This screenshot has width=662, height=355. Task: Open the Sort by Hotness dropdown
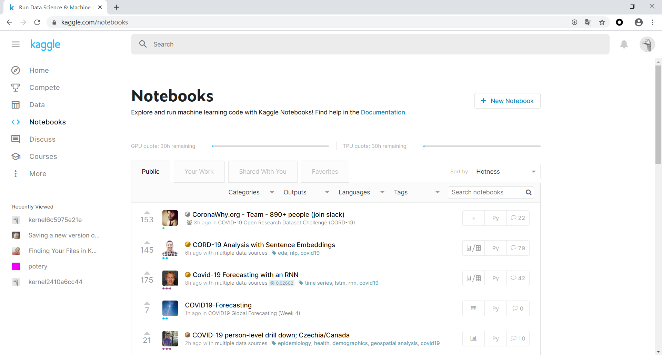[506, 172]
